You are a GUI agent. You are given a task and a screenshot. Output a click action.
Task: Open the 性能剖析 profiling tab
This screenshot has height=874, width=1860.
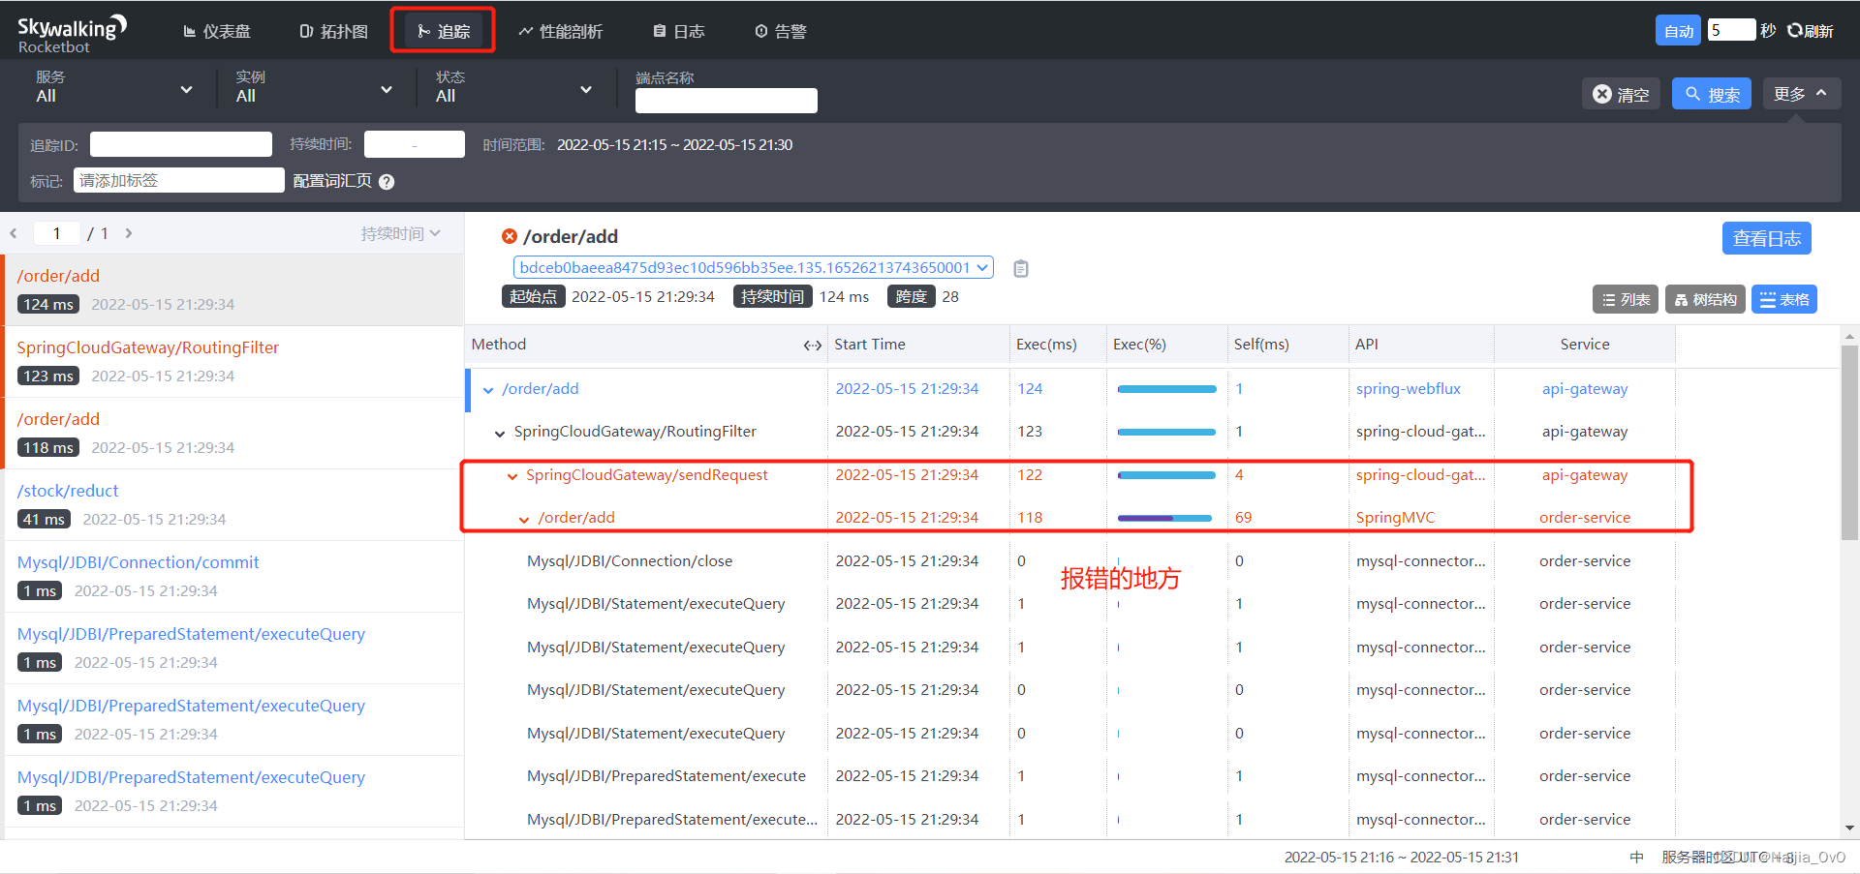pos(561,31)
